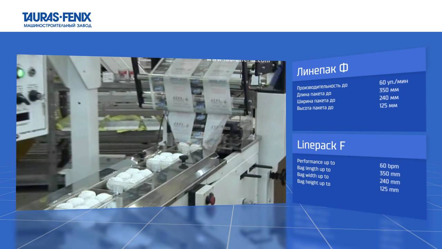Click the value '350 мм'
The height and width of the screenshot is (249, 442).
tap(389, 90)
